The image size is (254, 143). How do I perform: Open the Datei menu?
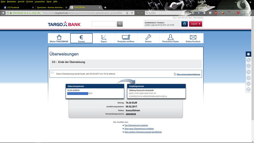click(x=3, y=1)
